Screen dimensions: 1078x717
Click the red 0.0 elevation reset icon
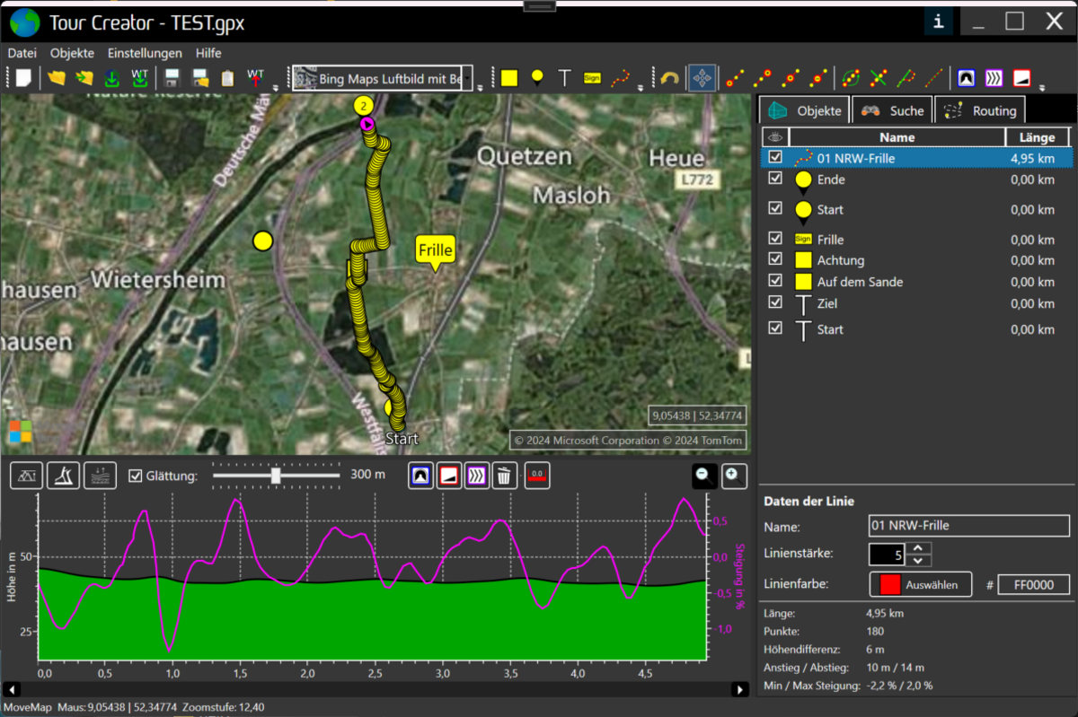coord(537,476)
